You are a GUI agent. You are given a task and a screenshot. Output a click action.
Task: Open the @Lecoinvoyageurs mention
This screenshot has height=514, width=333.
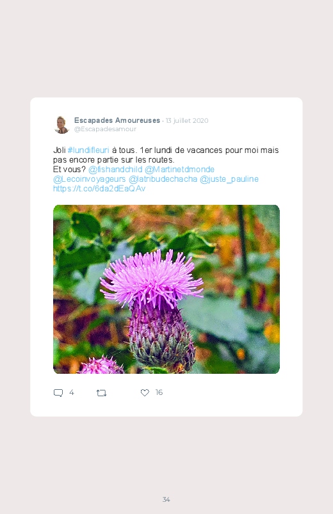click(89, 179)
